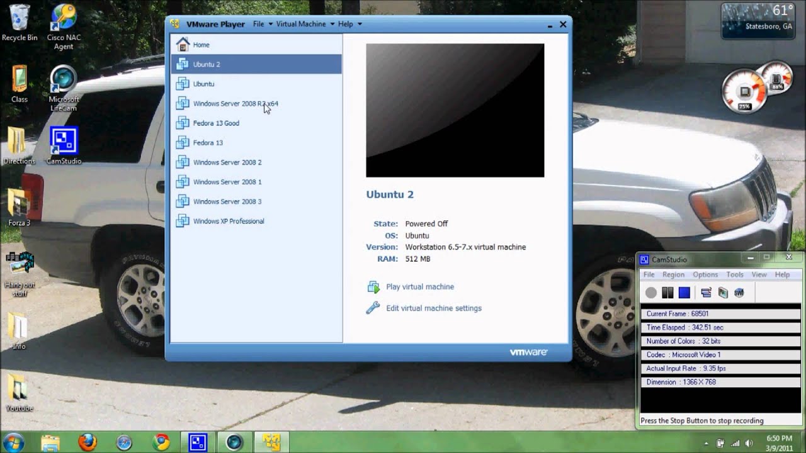Open the Class desktop icon

coord(20,84)
